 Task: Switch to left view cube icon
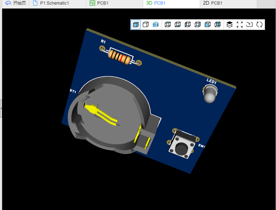(x=188, y=25)
